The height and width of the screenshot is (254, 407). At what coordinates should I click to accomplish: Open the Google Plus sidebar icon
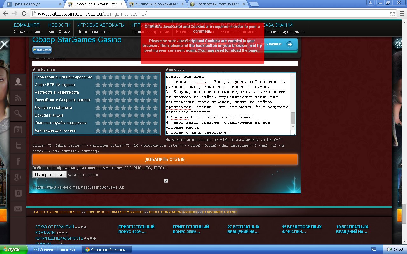pos(18,177)
